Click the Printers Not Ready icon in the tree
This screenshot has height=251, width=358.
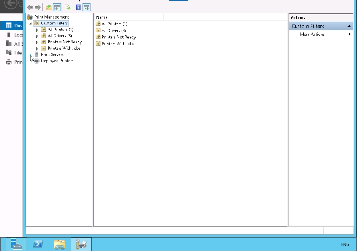click(43, 42)
